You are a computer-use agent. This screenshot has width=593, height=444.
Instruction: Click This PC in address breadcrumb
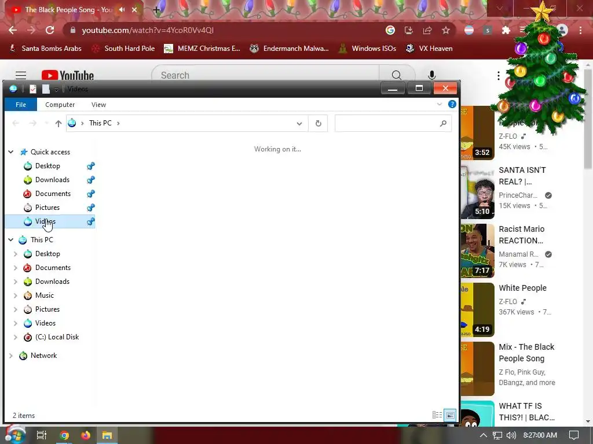pos(100,123)
